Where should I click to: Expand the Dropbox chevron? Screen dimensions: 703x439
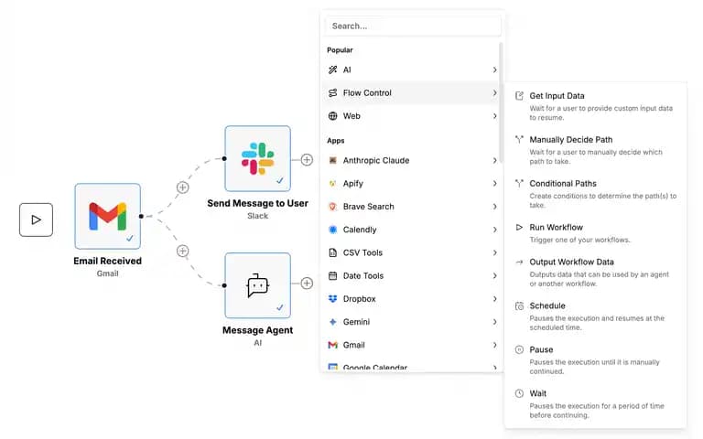(x=494, y=299)
